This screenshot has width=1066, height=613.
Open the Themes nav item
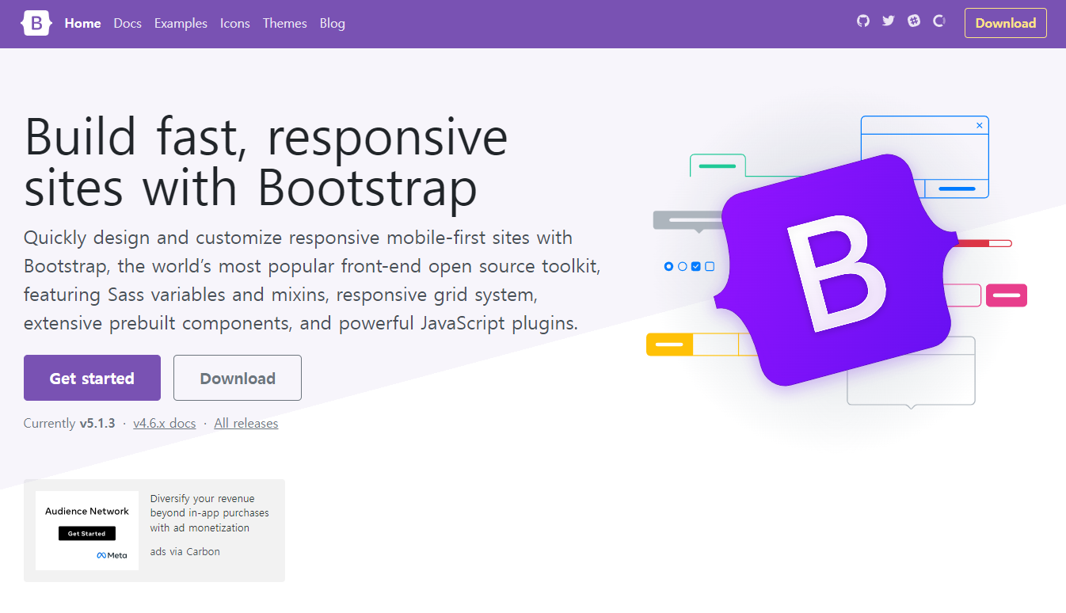tap(285, 23)
